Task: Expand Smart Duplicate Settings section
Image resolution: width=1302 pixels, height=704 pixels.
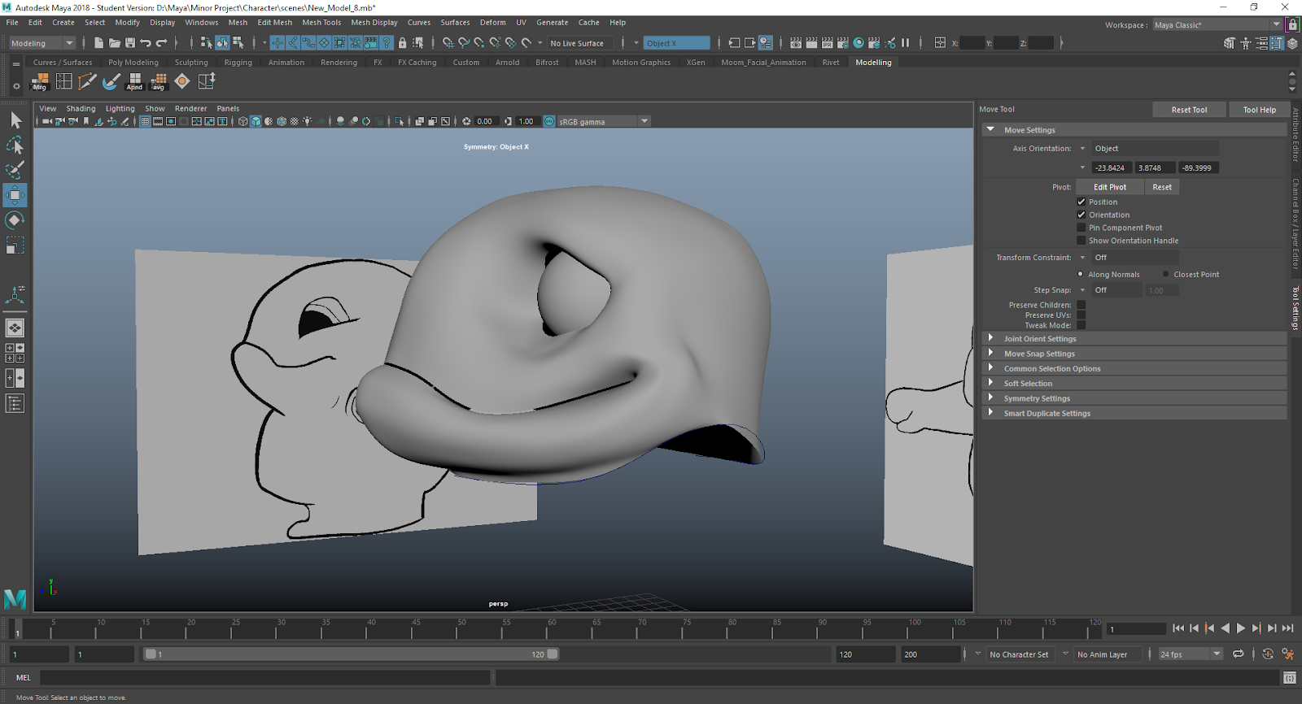Action: (x=1134, y=413)
